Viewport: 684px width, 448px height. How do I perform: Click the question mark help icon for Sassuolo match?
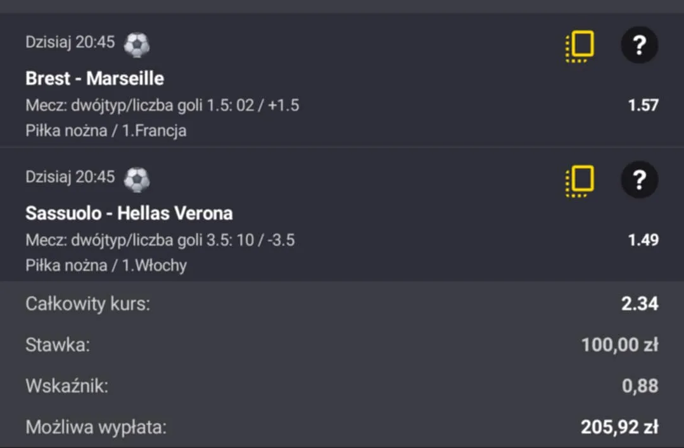click(640, 180)
